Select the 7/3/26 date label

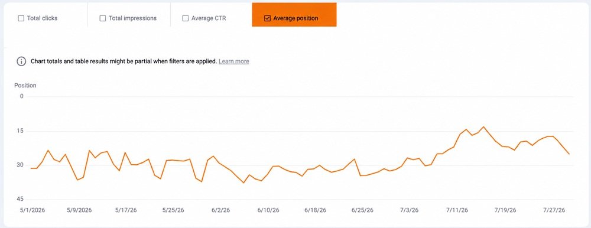coord(411,210)
